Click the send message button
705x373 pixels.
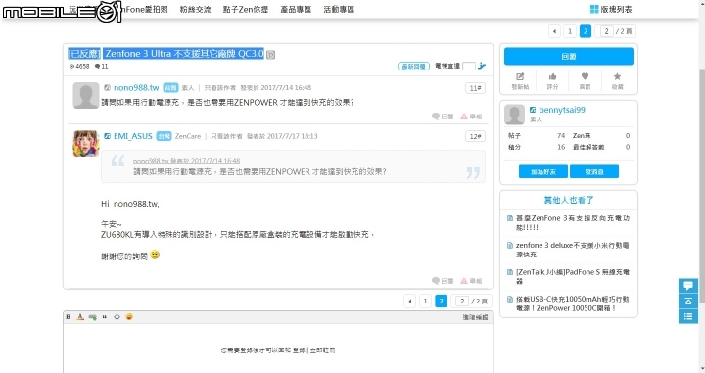point(594,171)
